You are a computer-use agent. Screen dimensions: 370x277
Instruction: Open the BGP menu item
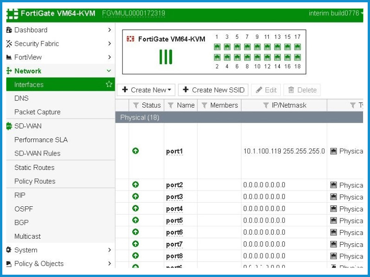21,223
